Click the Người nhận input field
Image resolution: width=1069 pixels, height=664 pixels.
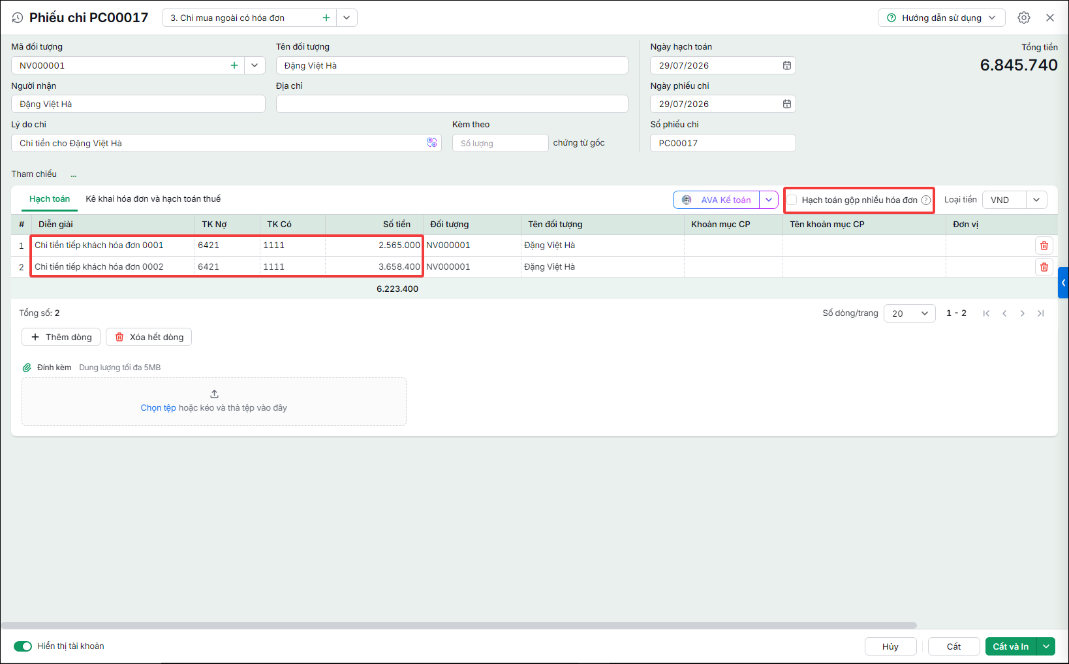[x=138, y=104]
